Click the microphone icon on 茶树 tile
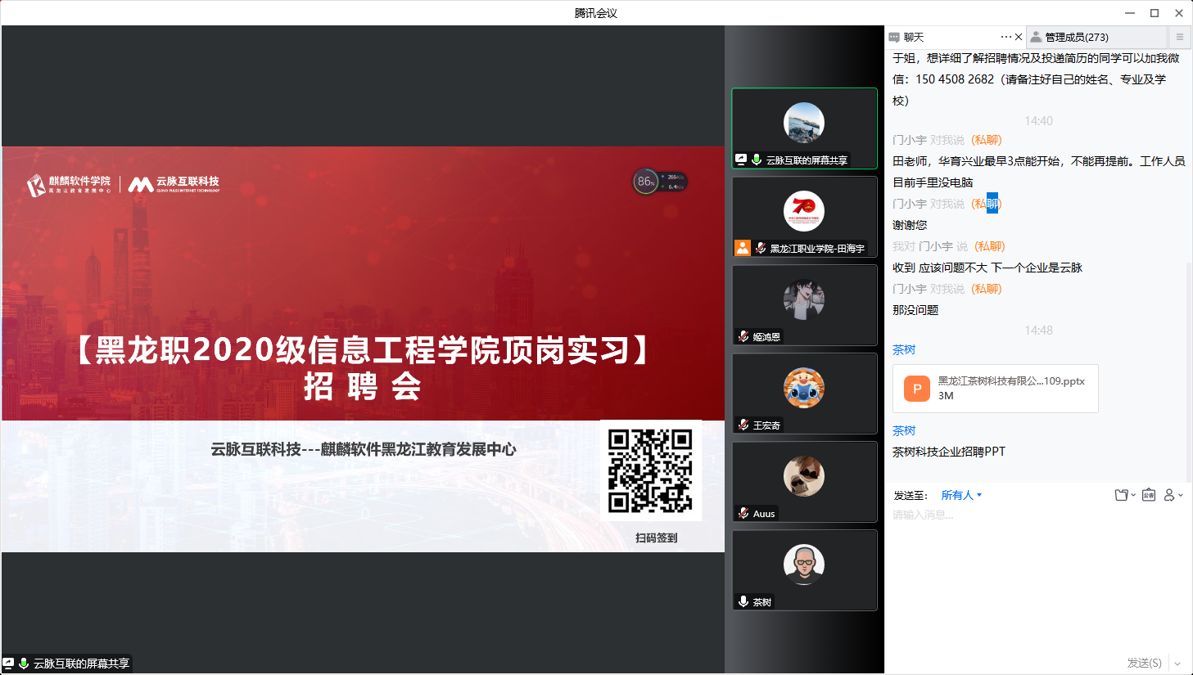The image size is (1193, 675). point(743,601)
